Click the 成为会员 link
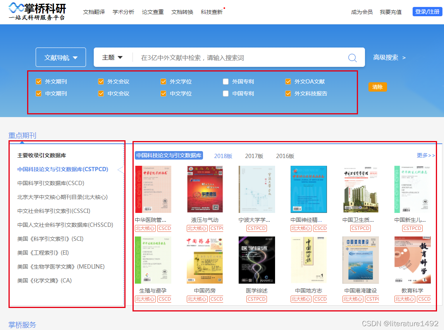Screen dimensions: 444x330 pyautogui.click(x=362, y=12)
